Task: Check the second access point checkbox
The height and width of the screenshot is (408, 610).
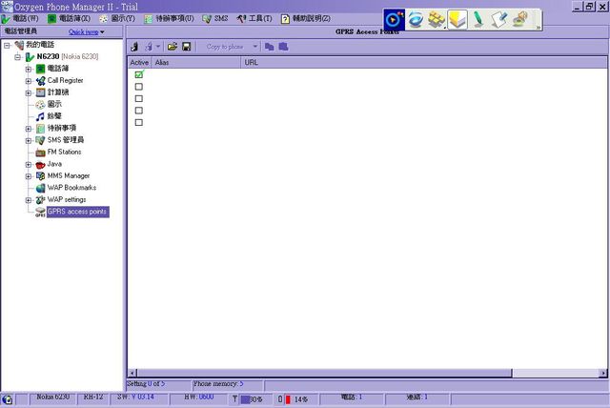Action: [139, 87]
